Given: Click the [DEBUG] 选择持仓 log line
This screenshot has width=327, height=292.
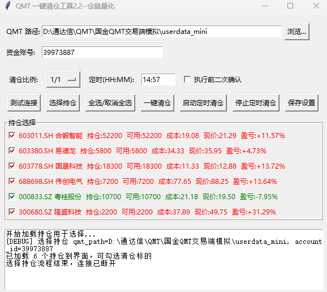Looking at the screenshot, I should 164,245.
